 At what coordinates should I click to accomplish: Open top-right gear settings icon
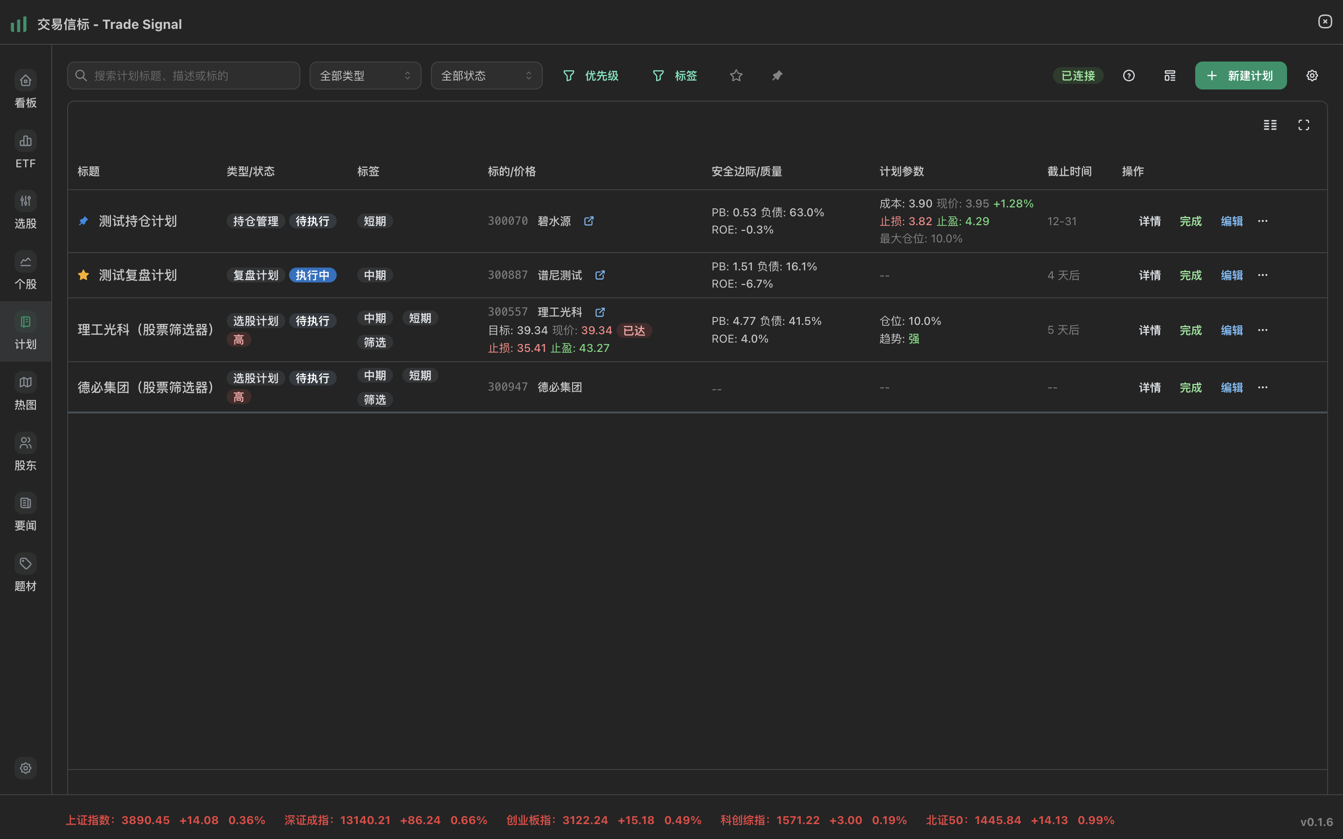[1311, 76]
